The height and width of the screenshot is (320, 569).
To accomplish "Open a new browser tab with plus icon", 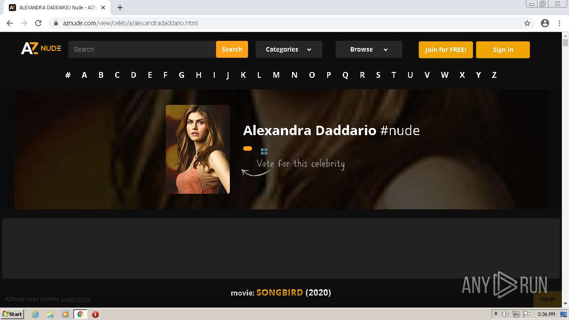I will [120, 8].
